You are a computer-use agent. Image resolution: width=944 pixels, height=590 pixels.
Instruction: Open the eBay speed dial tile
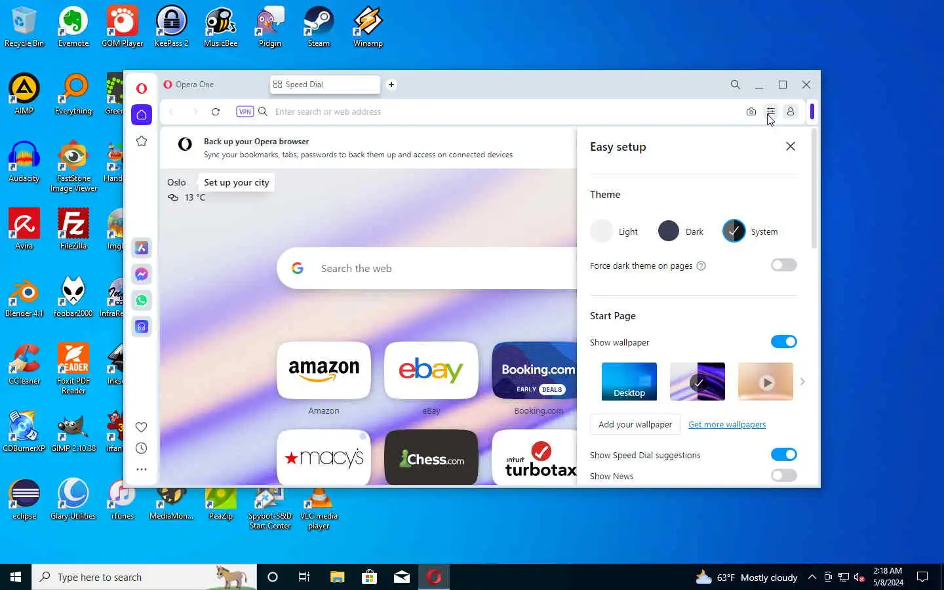tap(431, 370)
